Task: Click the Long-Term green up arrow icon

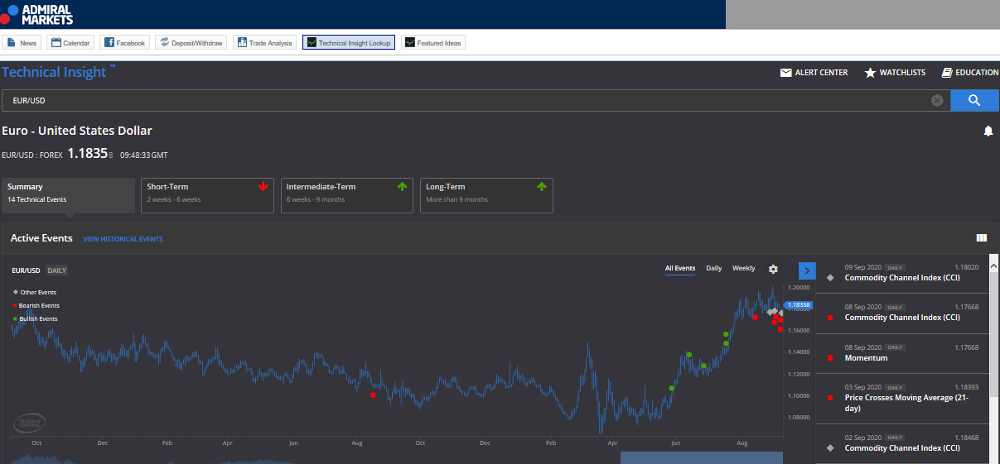Action: point(542,186)
